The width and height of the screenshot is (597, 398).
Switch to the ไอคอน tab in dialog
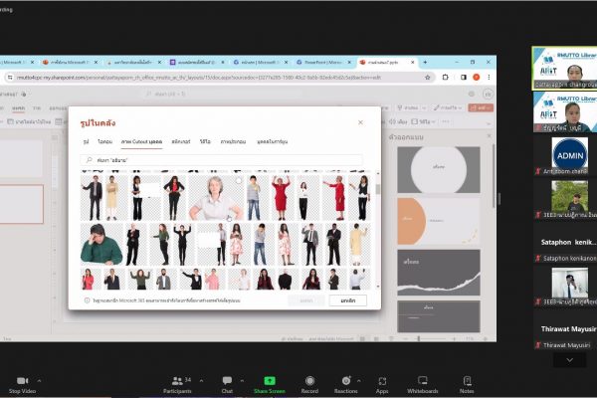point(104,141)
